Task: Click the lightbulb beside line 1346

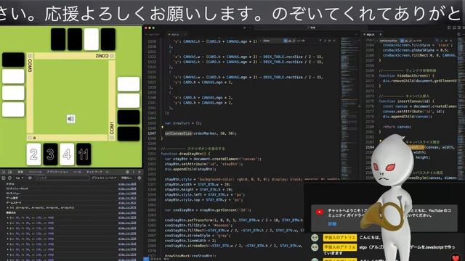Action: (162, 128)
